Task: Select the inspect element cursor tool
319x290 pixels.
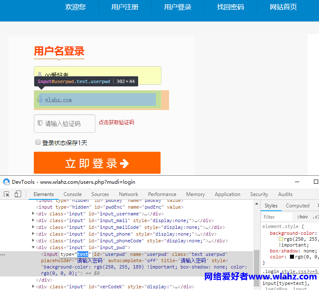Action: click(6, 194)
